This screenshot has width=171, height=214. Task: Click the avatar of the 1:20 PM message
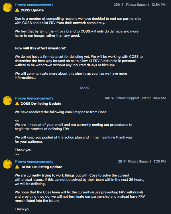pos(7,164)
